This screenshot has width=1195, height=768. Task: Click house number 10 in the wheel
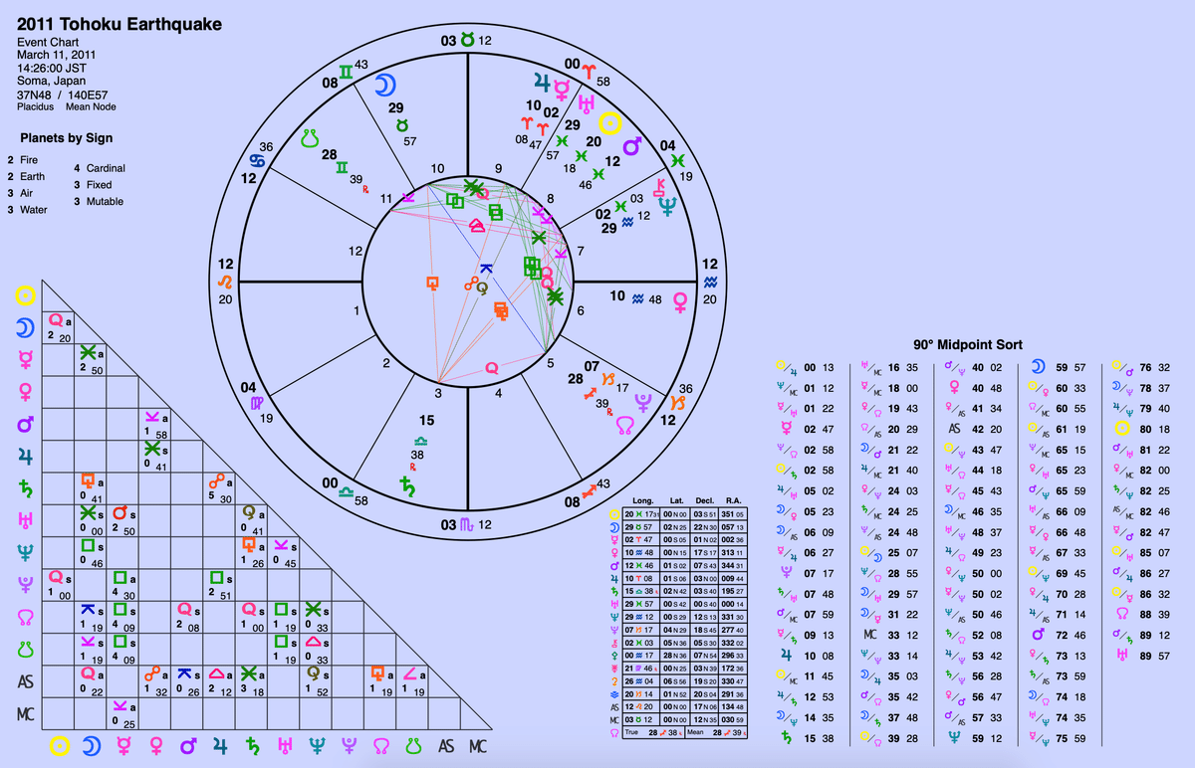pos(437,168)
